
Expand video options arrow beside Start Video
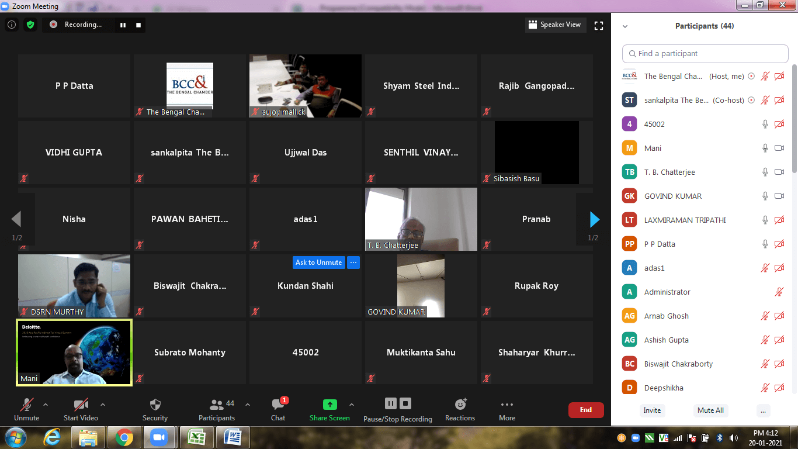coord(103,405)
